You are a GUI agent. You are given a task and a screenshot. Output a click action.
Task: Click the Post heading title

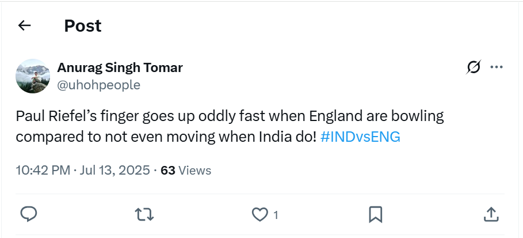pyautogui.click(x=82, y=25)
